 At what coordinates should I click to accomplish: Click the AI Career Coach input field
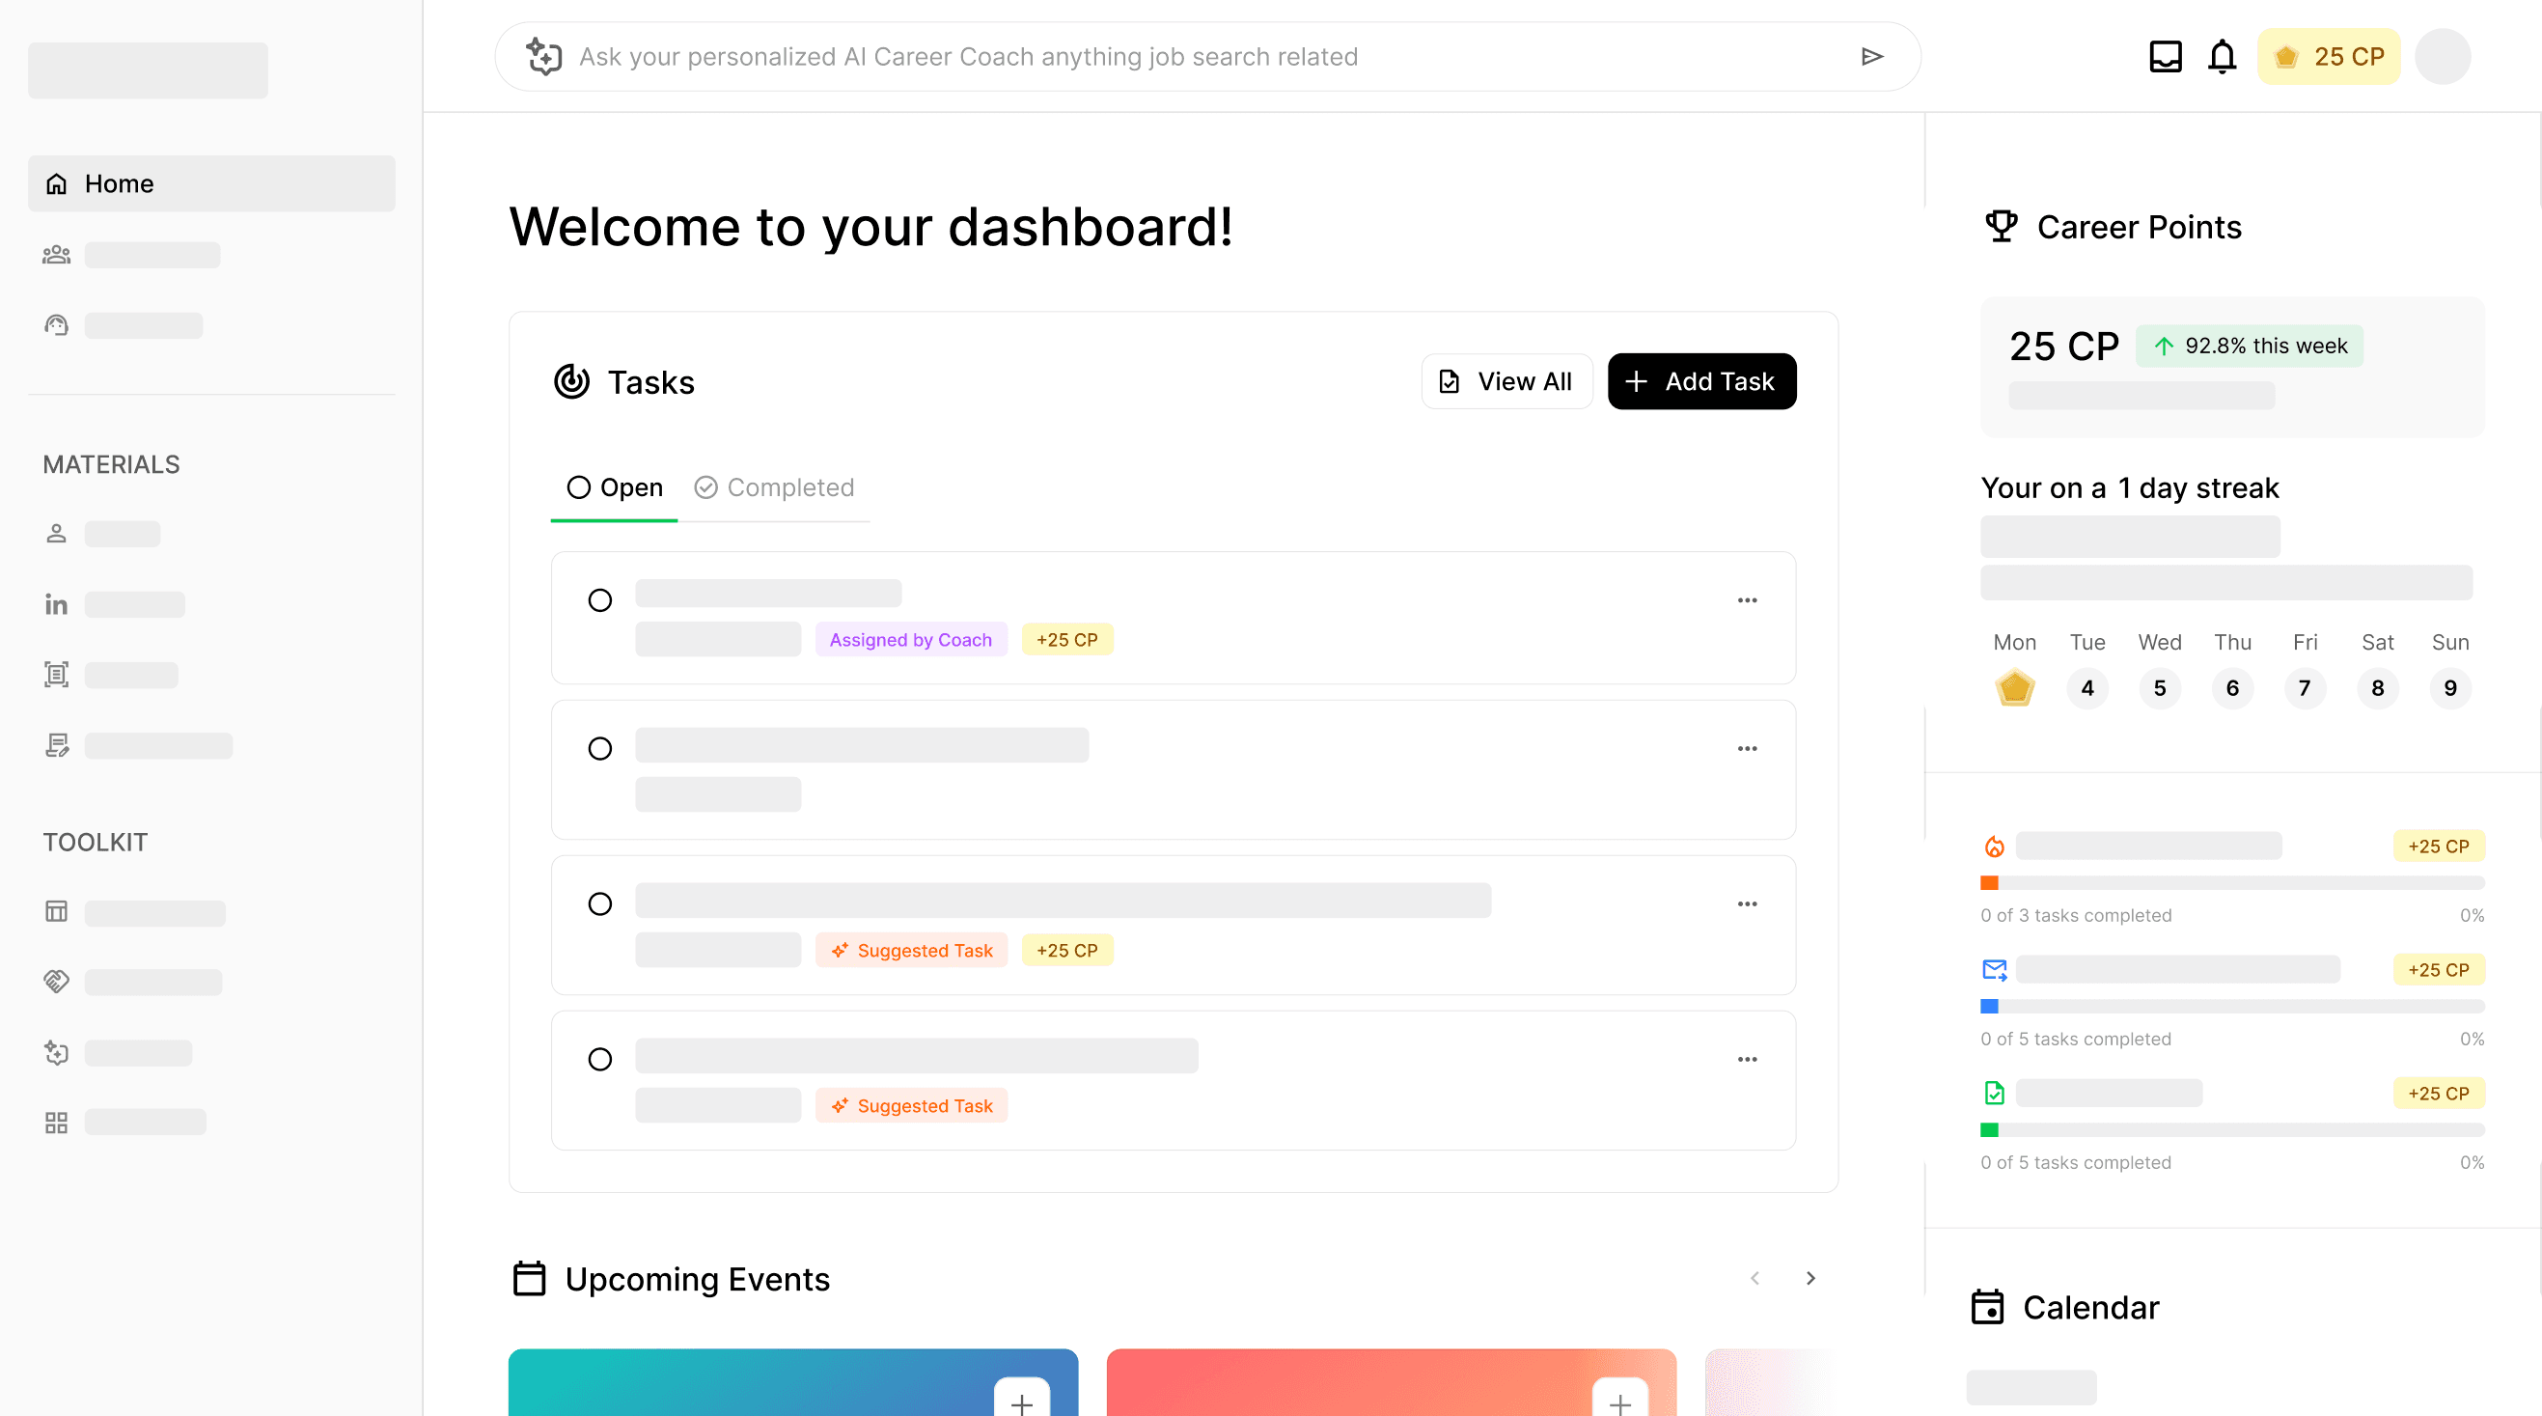[1086, 56]
